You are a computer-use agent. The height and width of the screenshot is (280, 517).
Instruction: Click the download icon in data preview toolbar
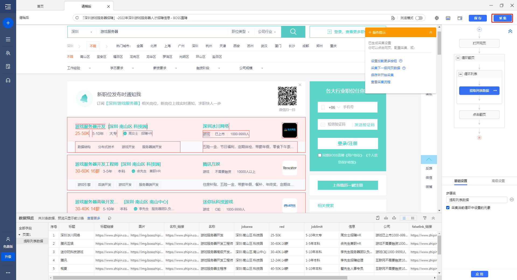pos(386,218)
